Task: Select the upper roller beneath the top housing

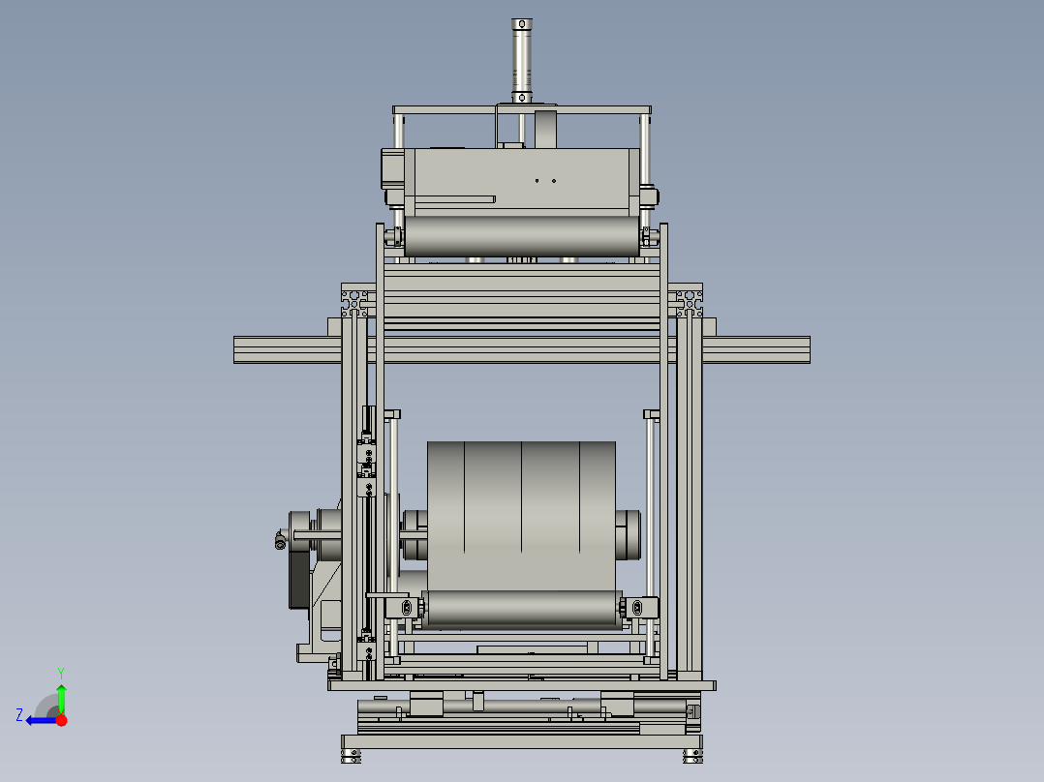Action: tap(521, 236)
